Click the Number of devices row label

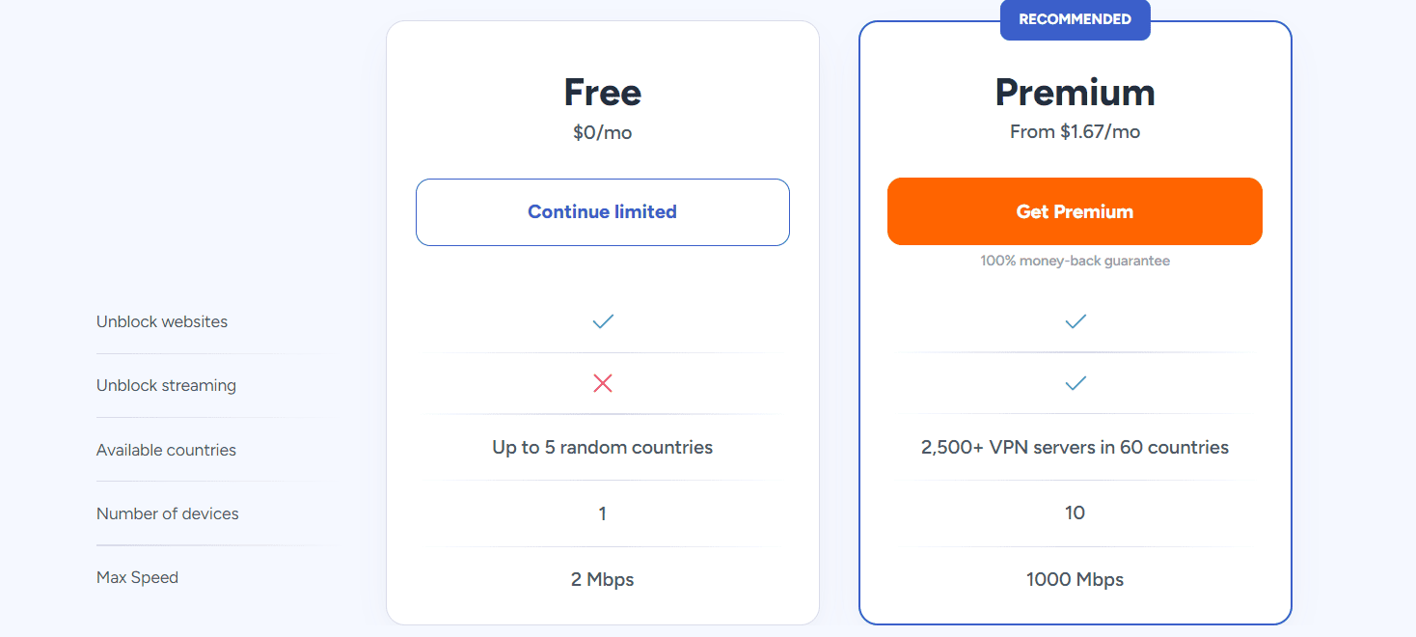(x=167, y=513)
